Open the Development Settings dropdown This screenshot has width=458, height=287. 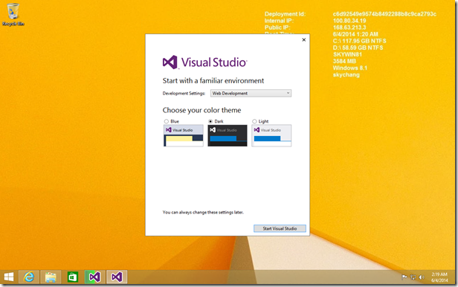click(251, 93)
